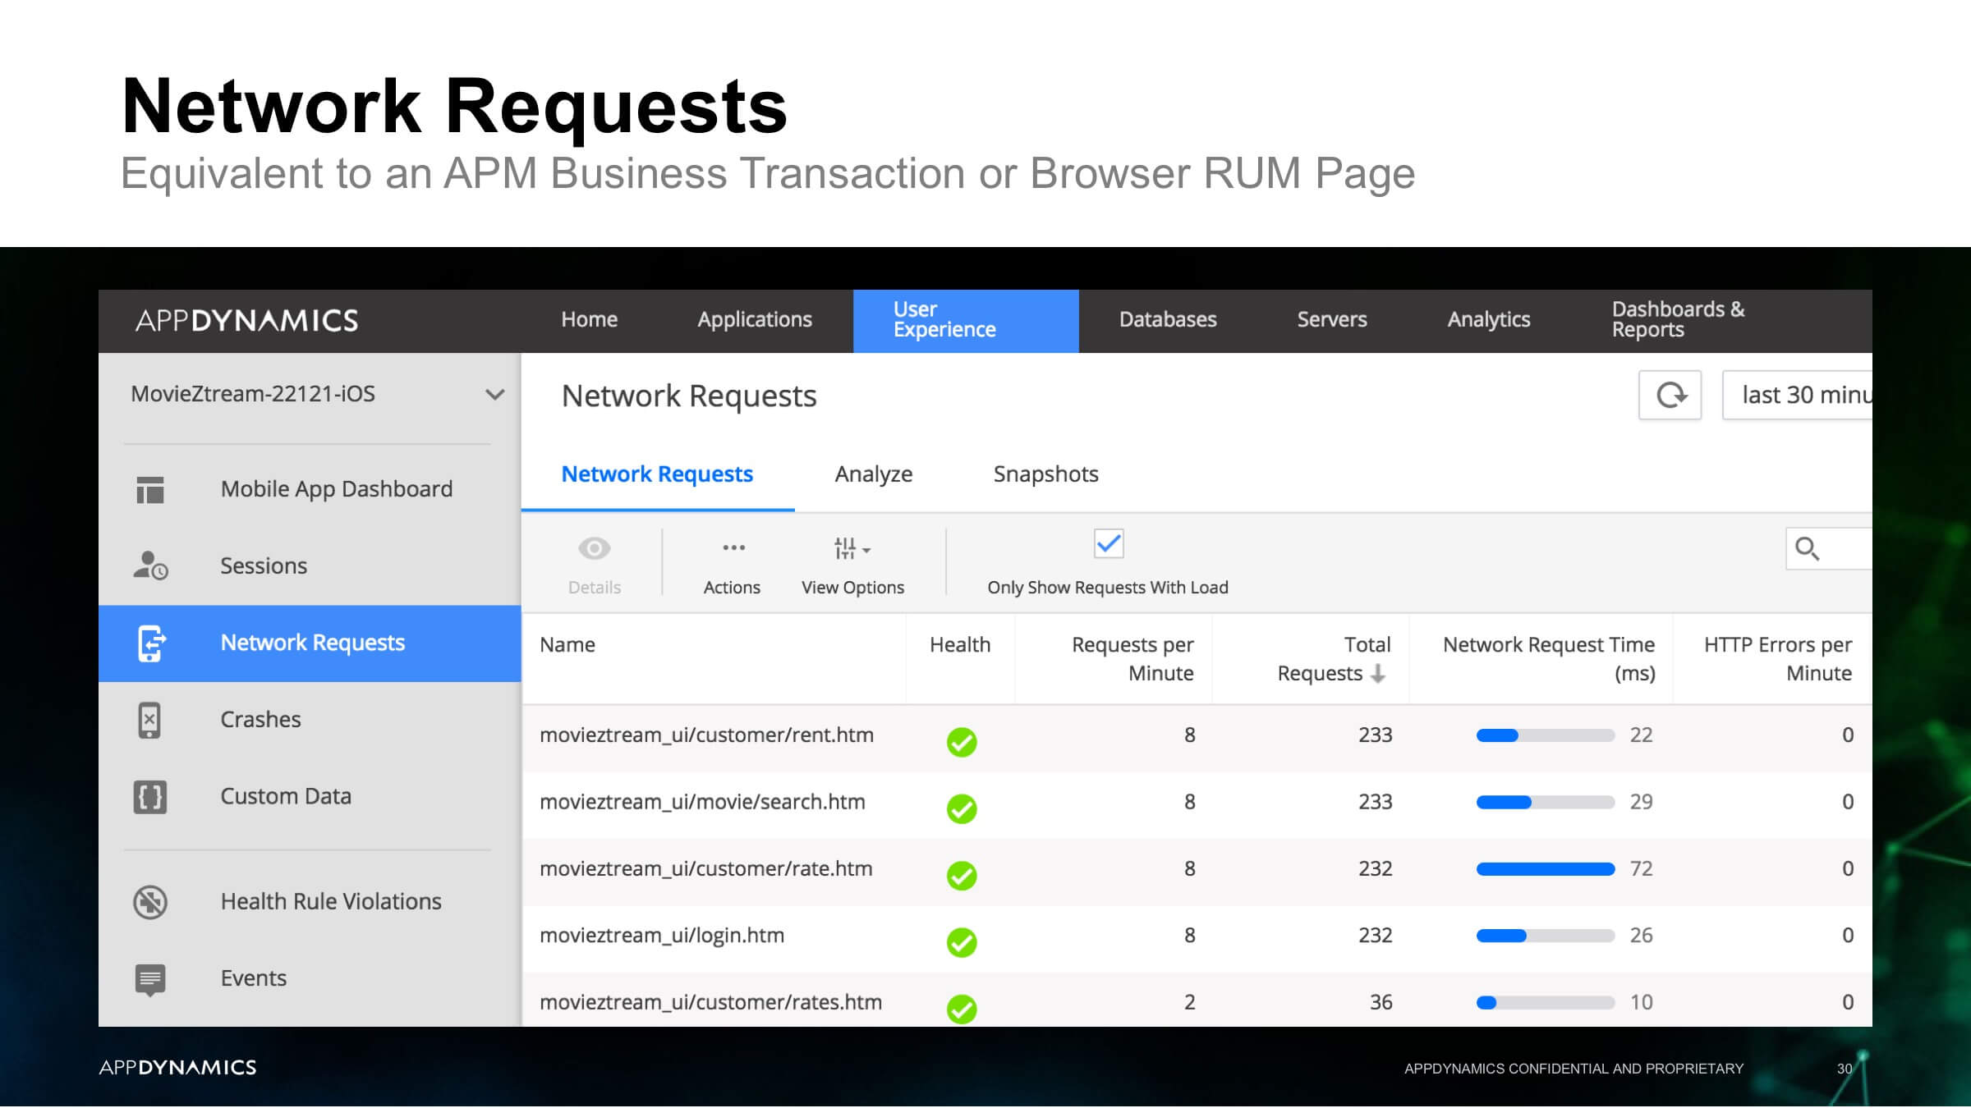Open Mobile App Dashboard in sidebar
Screen dimensions: 1971x1108
(x=336, y=489)
